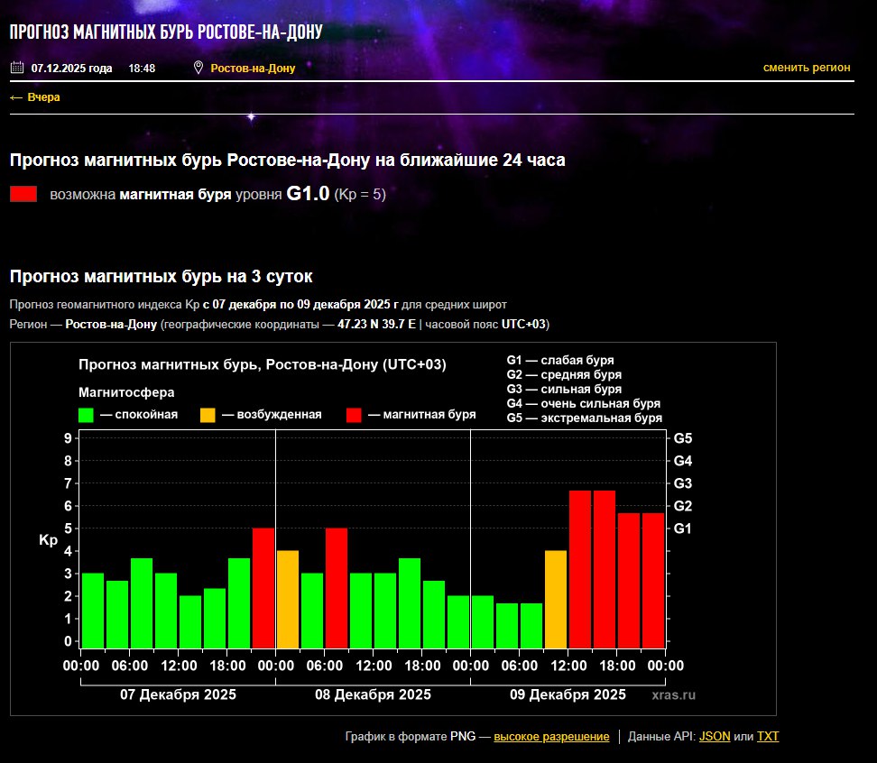Go back to yesterday via 'Вчера'

click(35, 97)
